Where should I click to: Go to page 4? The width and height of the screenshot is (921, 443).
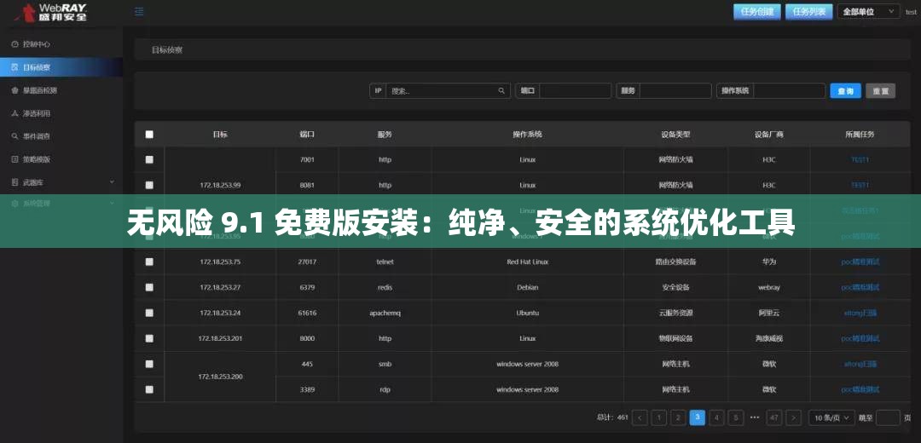(716, 417)
